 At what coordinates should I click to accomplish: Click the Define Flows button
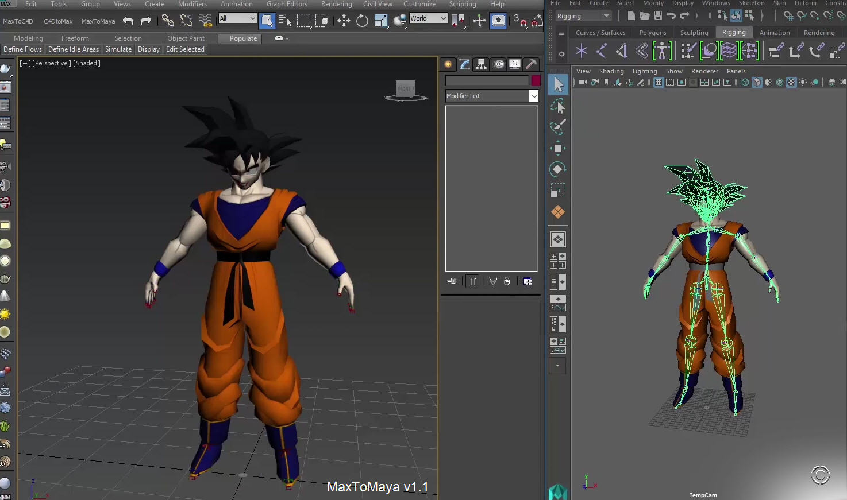pyautogui.click(x=22, y=49)
